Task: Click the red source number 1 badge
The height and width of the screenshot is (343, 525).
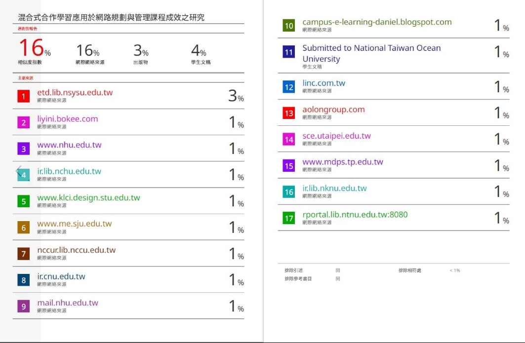Action: (23, 96)
